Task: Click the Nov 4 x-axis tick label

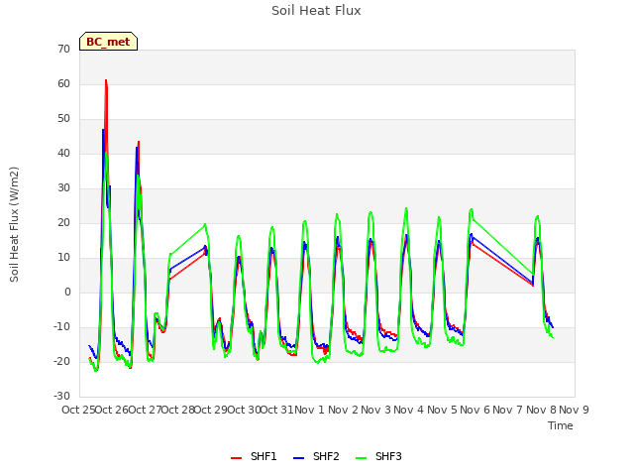Action: [x=408, y=410]
